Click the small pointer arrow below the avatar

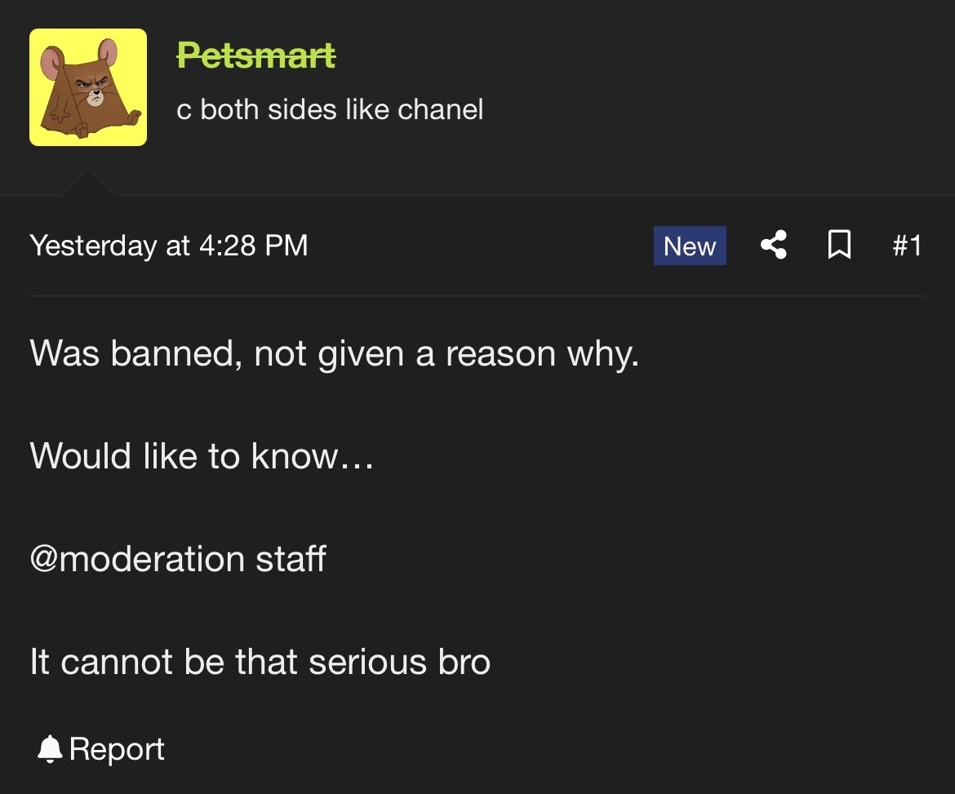87,184
